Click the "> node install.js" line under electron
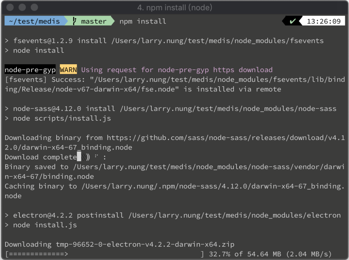349x260 pixels. tap(41, 225)
